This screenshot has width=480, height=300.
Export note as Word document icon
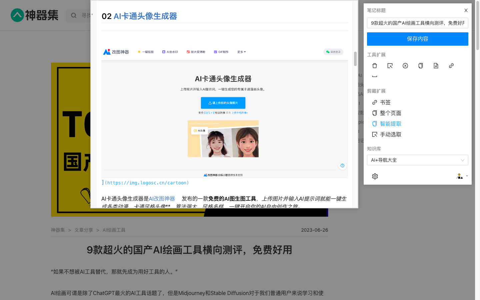click(x=436, y=66)
